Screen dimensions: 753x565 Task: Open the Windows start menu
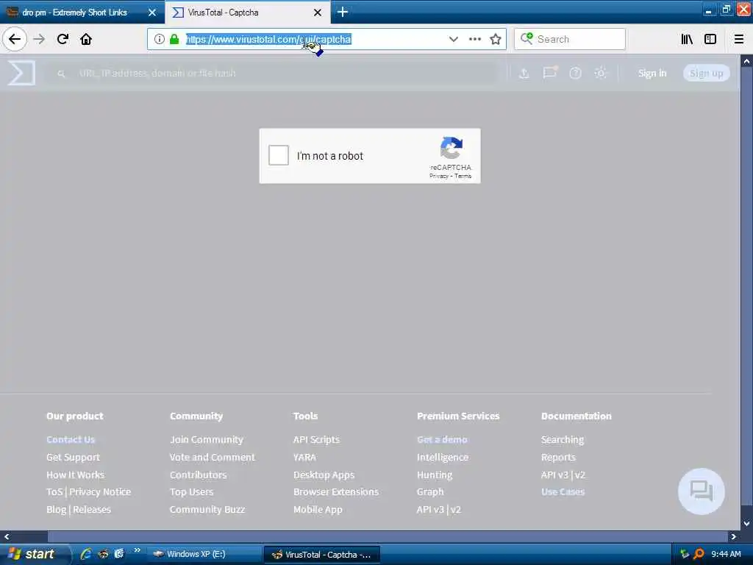(x=34, y=554)
